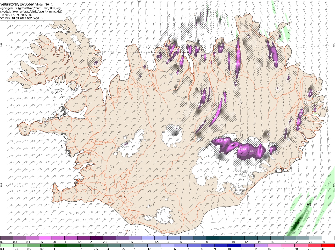Click the 1.5 magenta-purple snow legend swatch
335x251 pixels.
pos(83,238)
